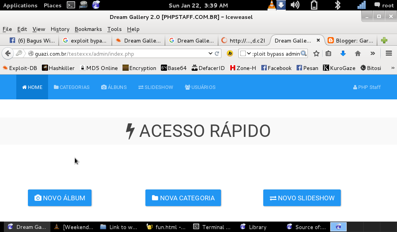The height and width of the screenshot is (232, 397).
Task: Open search engine selector dropdown
Action: click(245, 53)
